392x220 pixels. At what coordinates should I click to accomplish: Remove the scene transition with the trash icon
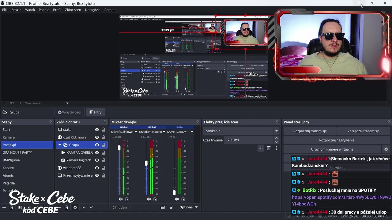[x=269, y=148]
